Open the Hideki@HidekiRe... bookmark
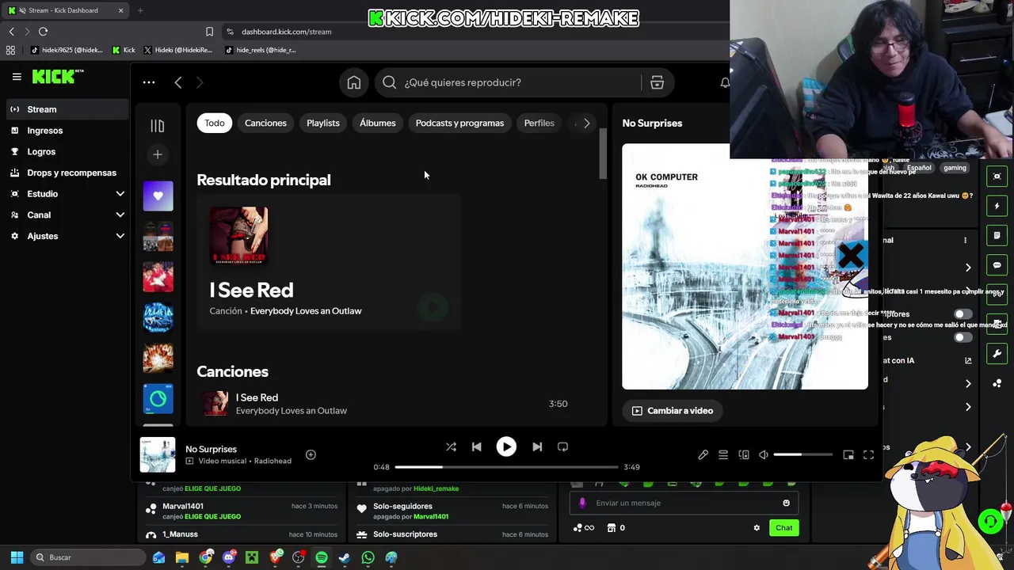1014x570 pixels. 177,50
